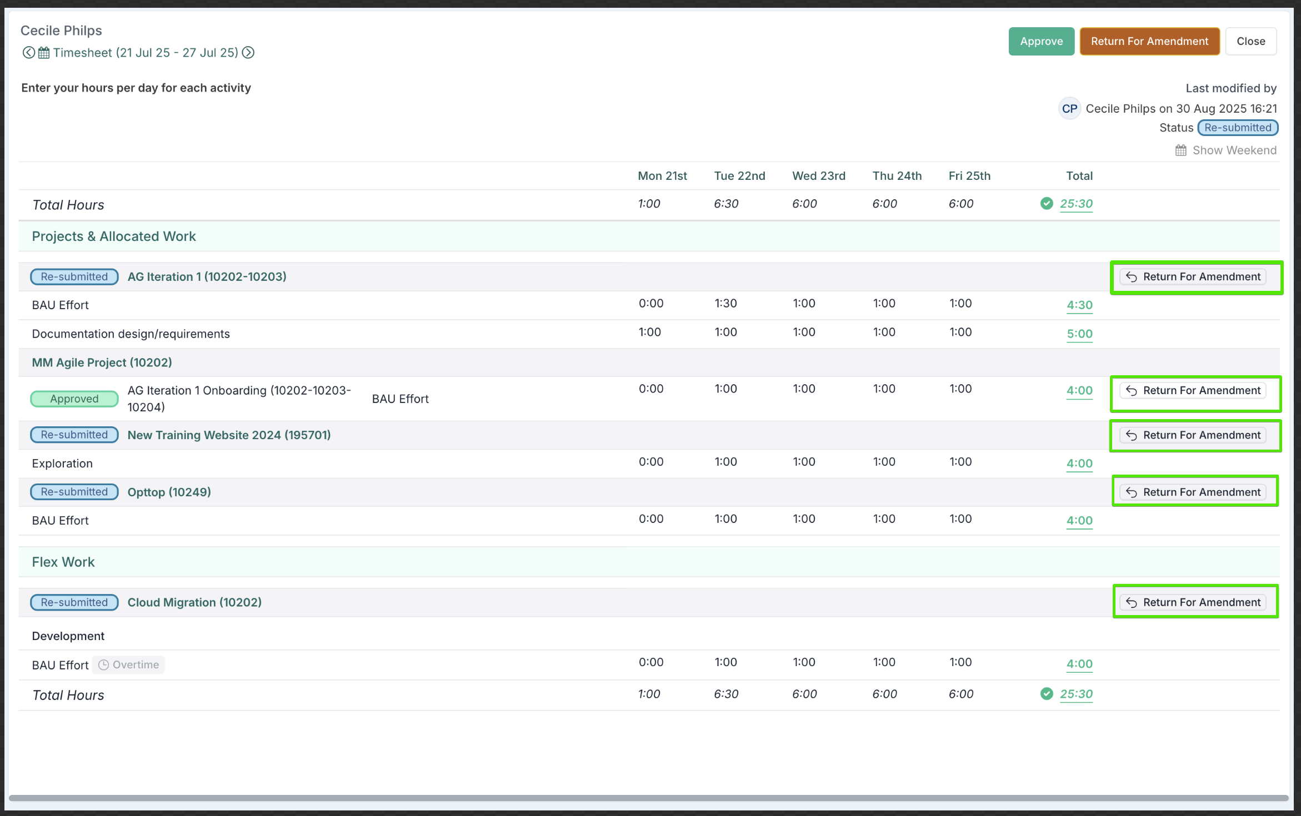This screenshot has height=816, width=1301.
Task: Go to the previous timesheet week arrow
Action: (28, 53)
